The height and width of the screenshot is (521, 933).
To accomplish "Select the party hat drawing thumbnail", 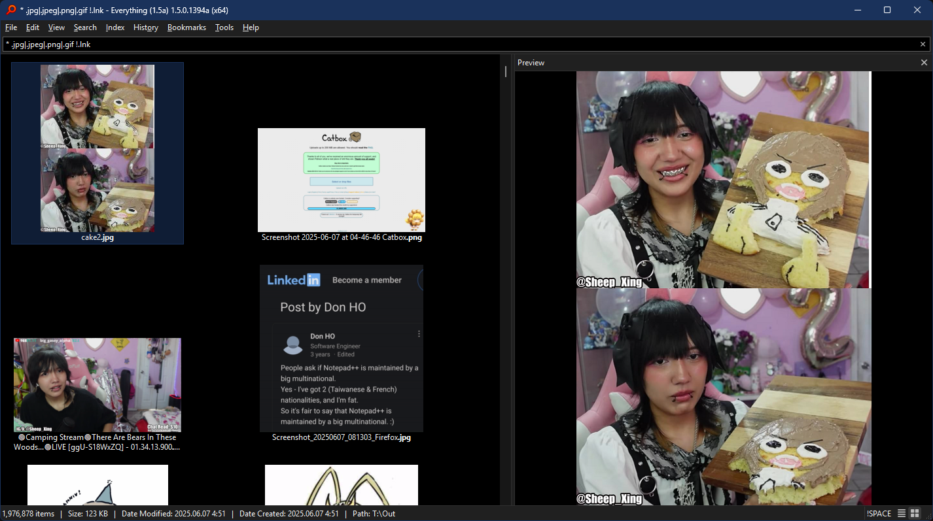I will coord(97,484).
